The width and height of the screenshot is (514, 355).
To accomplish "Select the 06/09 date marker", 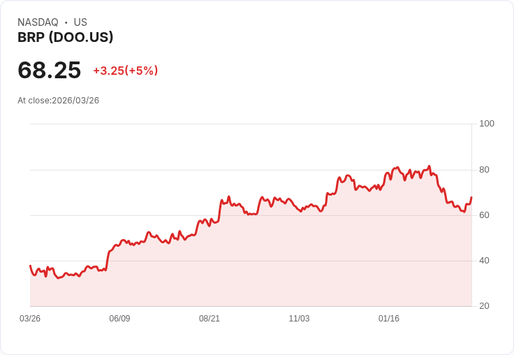I will tap(119, 319).
